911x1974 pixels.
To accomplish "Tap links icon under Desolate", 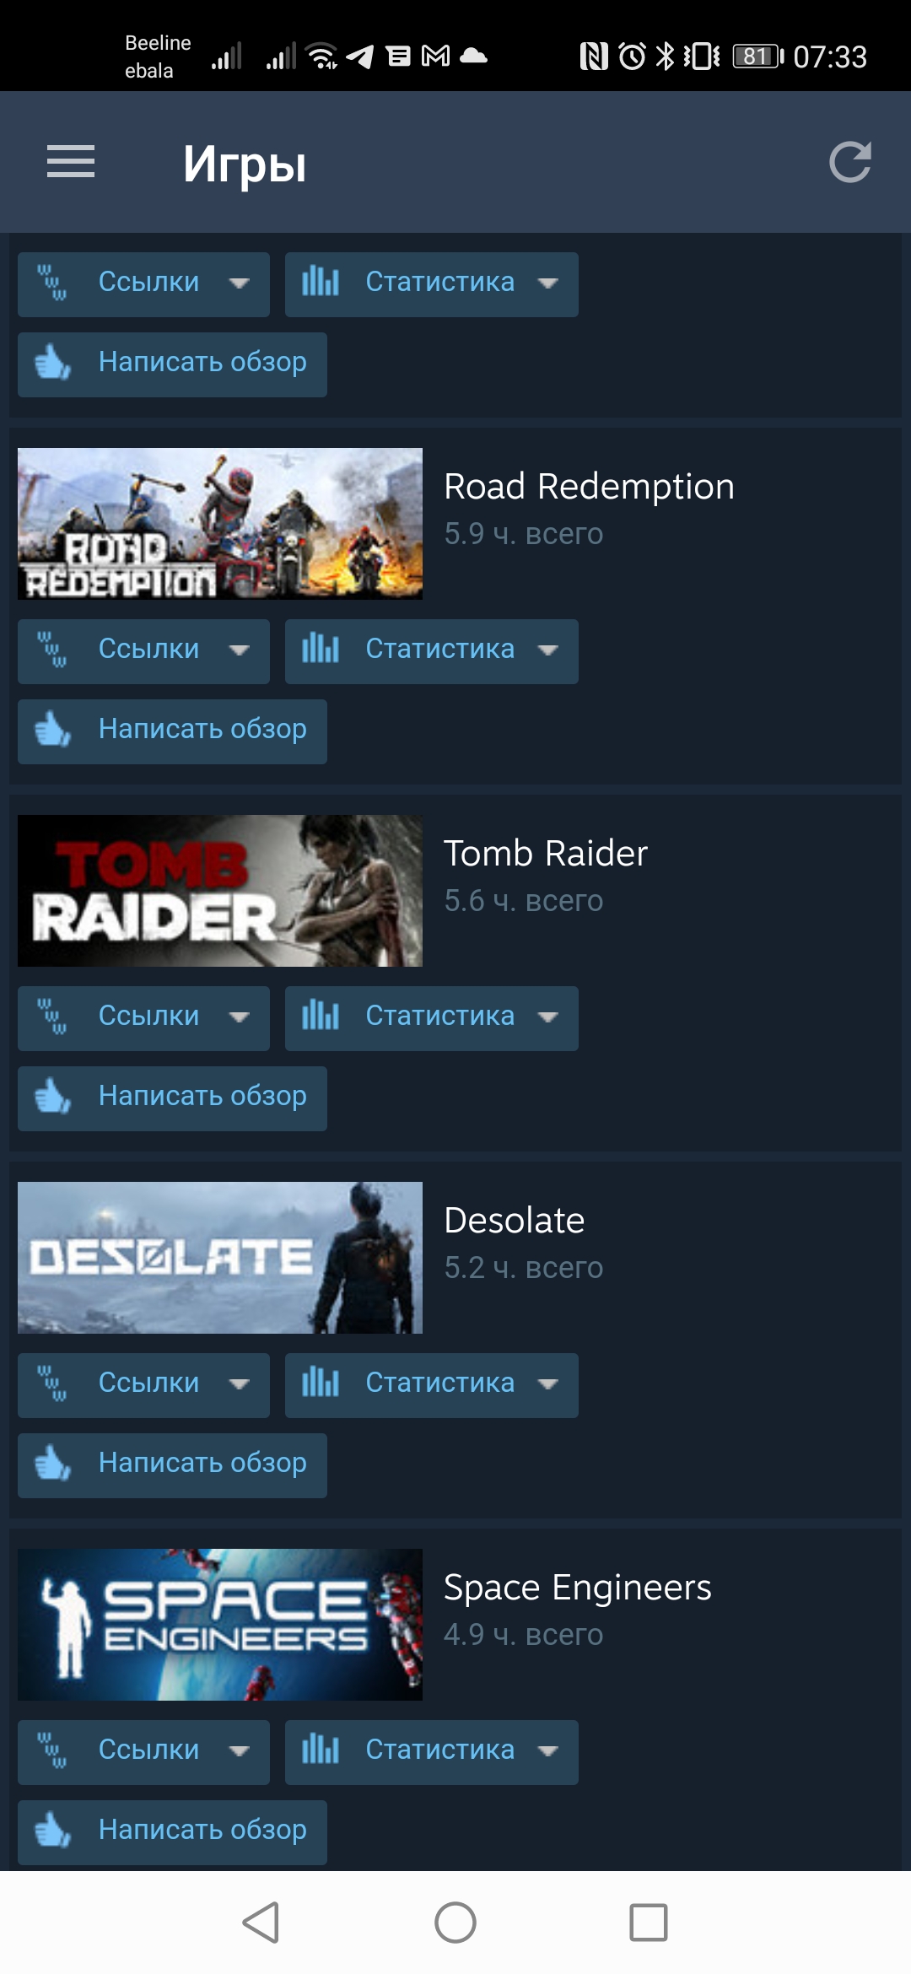I will (x=52, y=1383).
